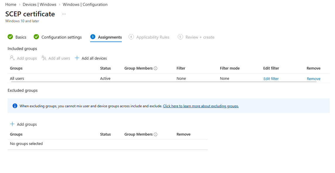This screenshot has height=173, width=335.
Task: Click the Group Members info icon in Excluded groups
Action: (155, 134)
